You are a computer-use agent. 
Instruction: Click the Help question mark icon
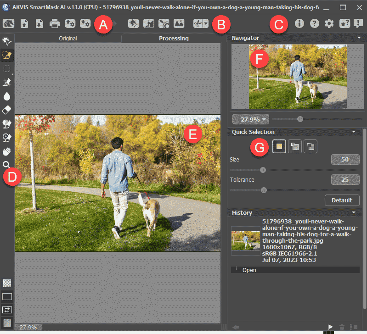pyautogui.click(x=314, y=23)
